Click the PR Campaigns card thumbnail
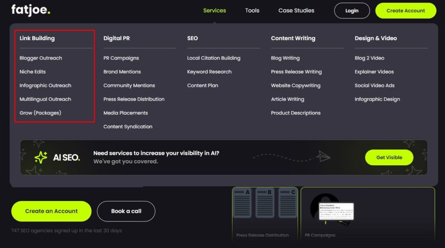 pos(368,214)
